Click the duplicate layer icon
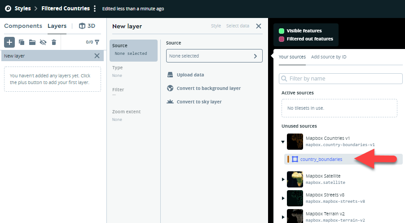405x223 pixels. 22,42
